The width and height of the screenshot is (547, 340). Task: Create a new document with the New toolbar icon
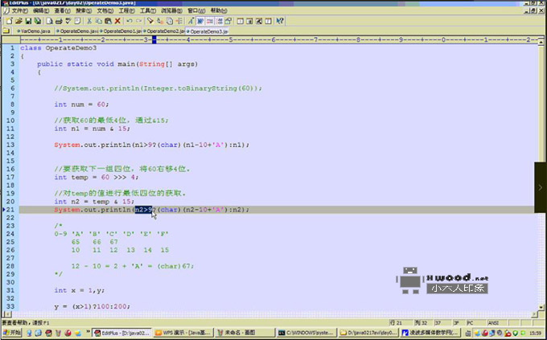coord(10,21)
